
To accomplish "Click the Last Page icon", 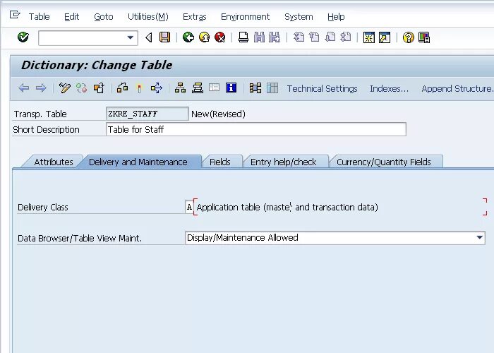I will (x=346, y=37).
